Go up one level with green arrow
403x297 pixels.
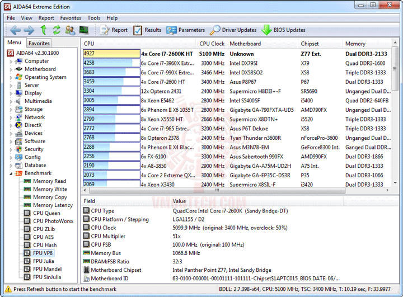point(44,30)
